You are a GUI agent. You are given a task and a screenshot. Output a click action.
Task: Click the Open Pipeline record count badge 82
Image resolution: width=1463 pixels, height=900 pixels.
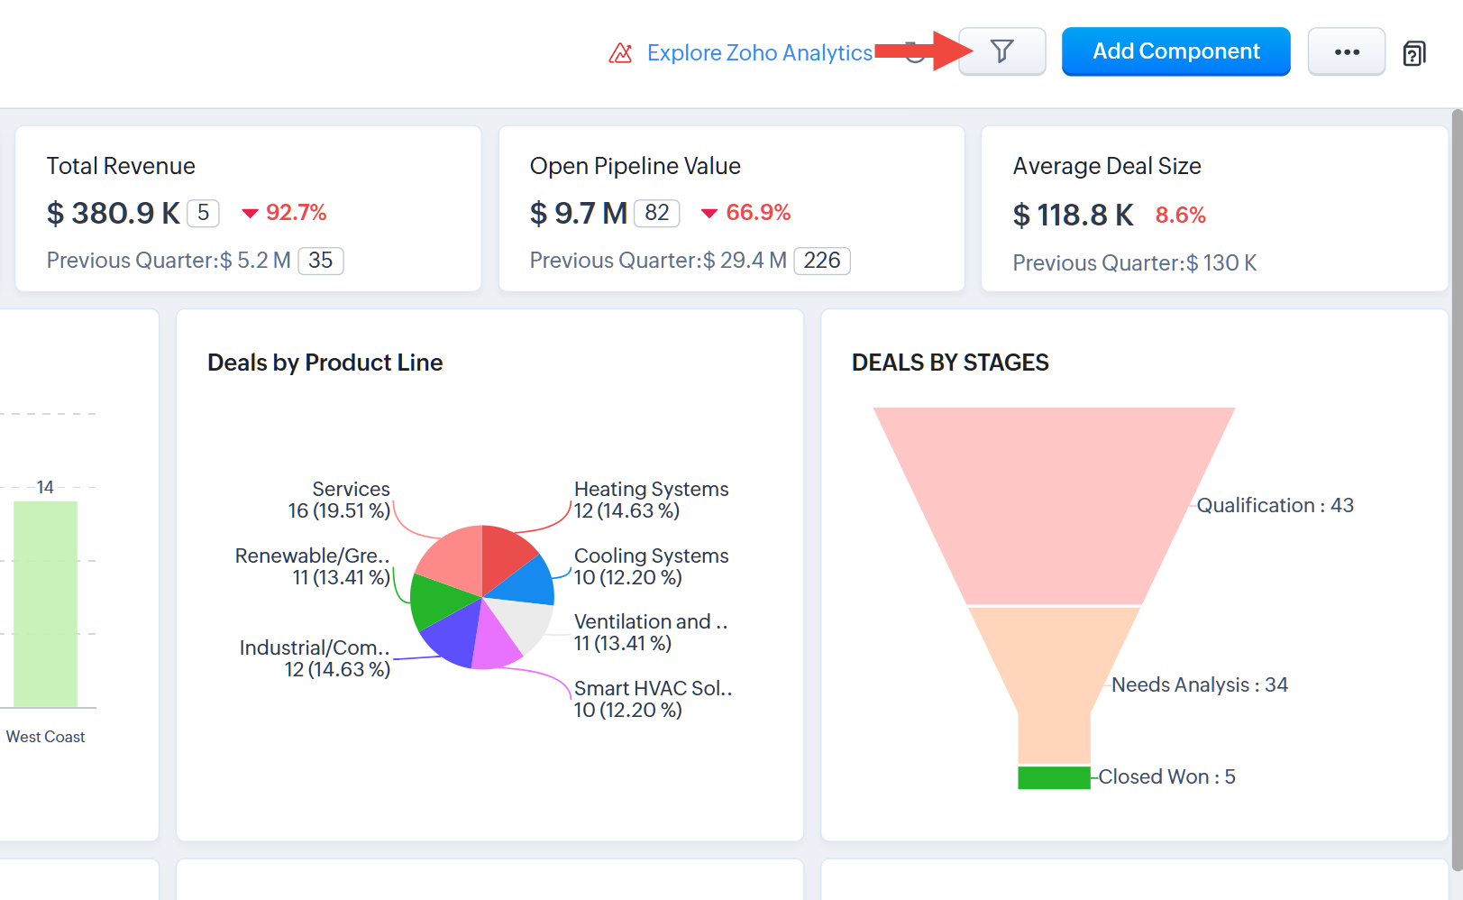click(656, 213)
